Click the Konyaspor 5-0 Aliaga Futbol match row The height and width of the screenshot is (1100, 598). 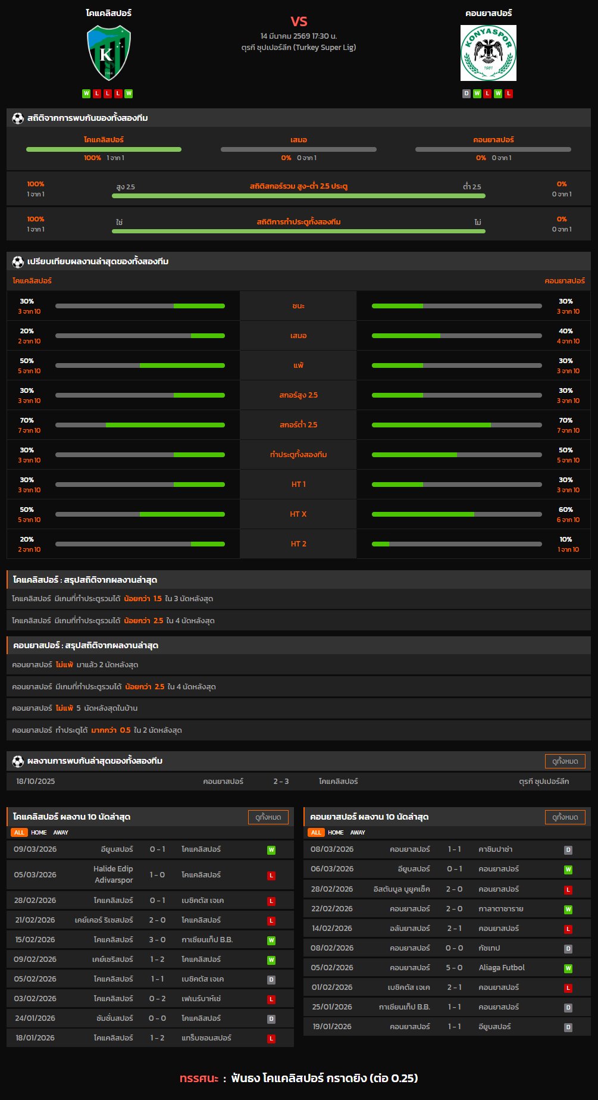tap(446, 968)
